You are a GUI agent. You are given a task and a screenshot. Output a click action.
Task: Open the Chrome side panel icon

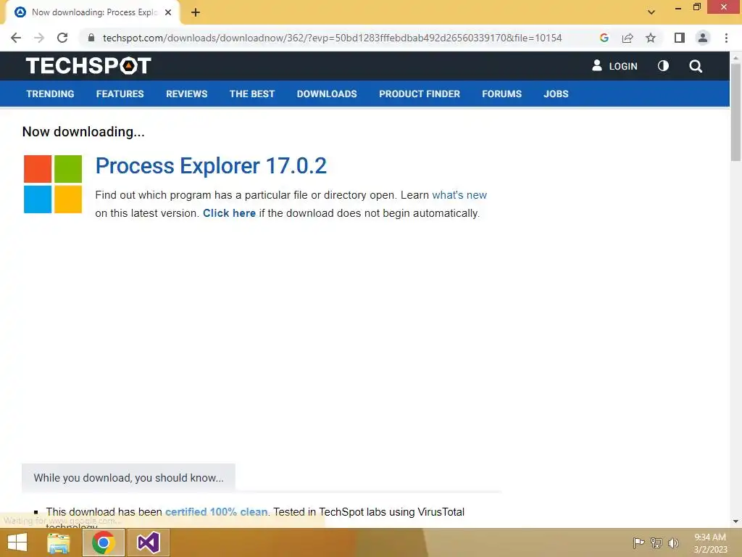680,38
